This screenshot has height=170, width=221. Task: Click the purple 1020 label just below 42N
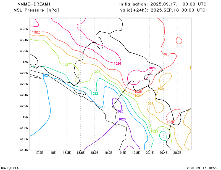[x=122, y=119]
